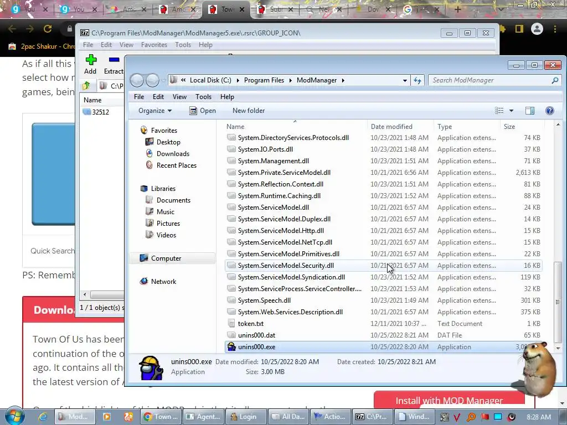567x425 pixels.
Task: Click the Refresh button beside address bar
Action: (x=417, y=80)
